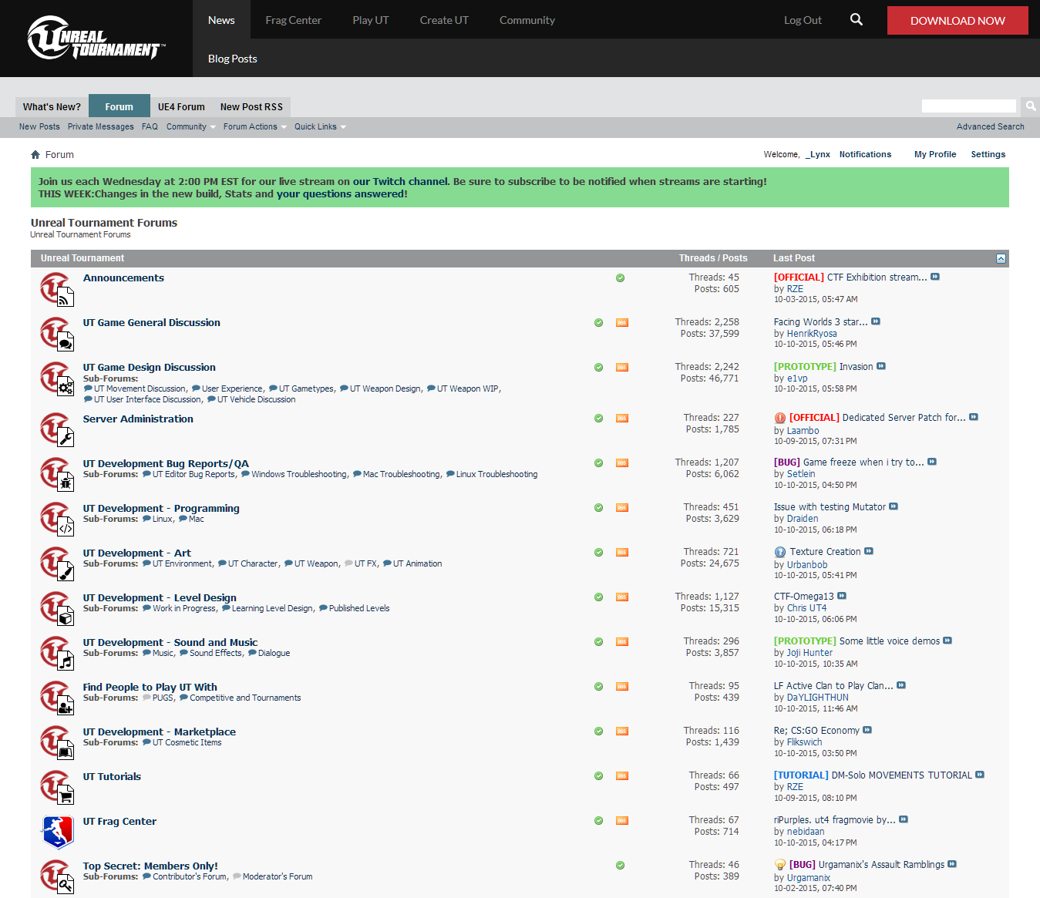Click the UT Game Design Discussion gears icon
This screenshot has height=898, width=1040.
[57, 378]
